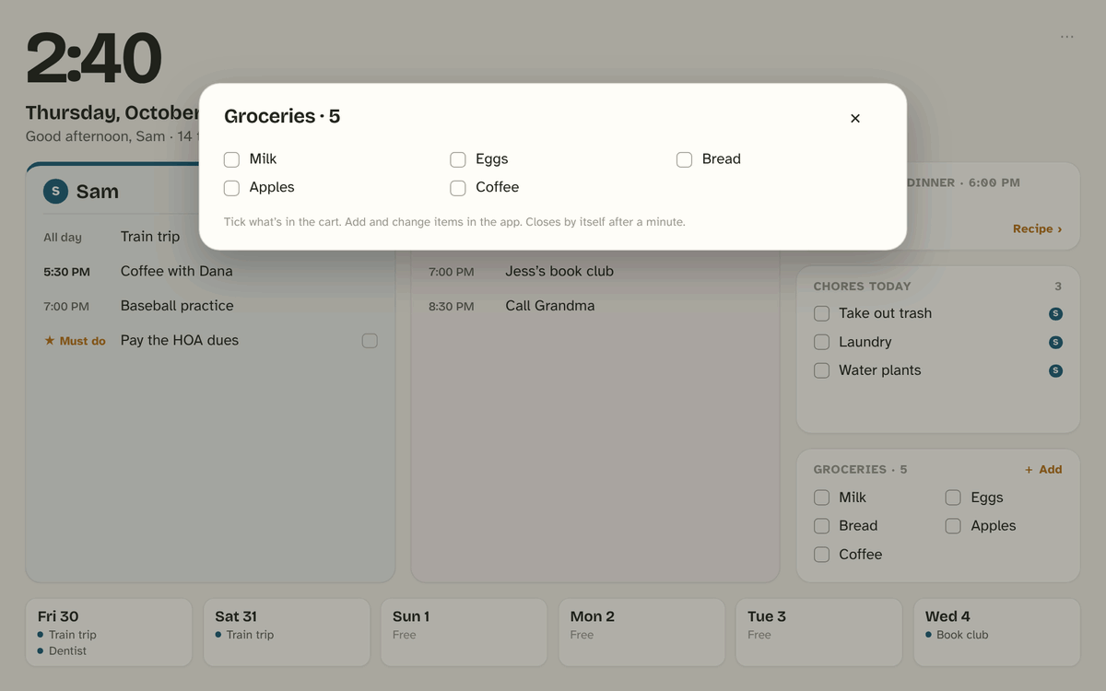Image resolution: width=1106 pixels, height=691 pixels.
Task: Check Bread in the background Groceries card
Action: tap(821, 526)
